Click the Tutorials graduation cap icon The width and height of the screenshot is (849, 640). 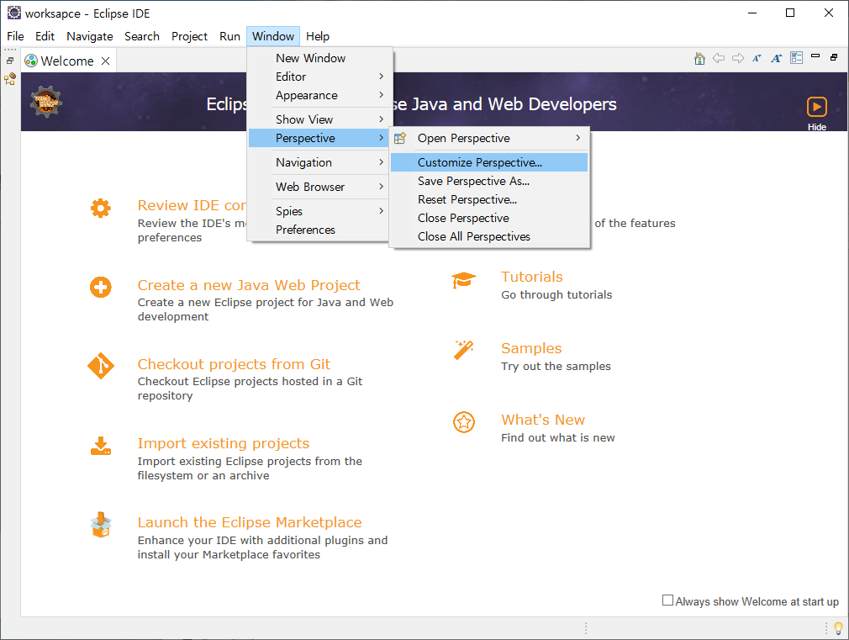coord(464,280)
